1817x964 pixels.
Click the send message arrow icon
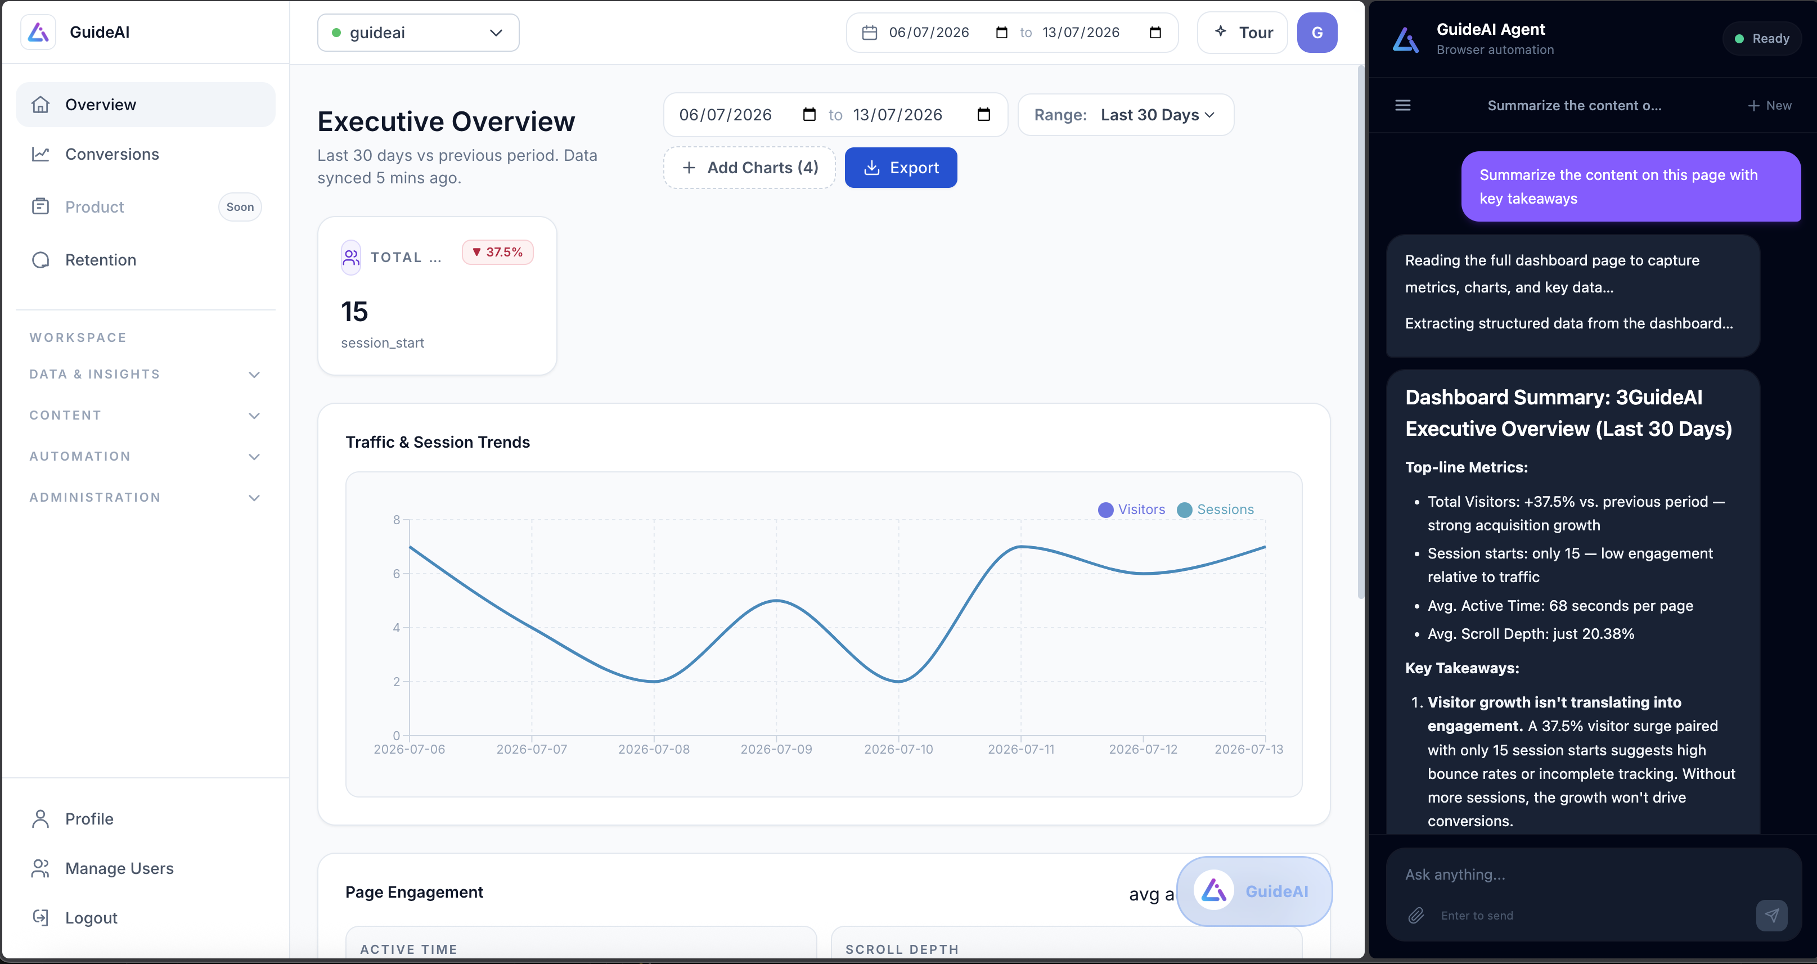tap(1771, 915)
